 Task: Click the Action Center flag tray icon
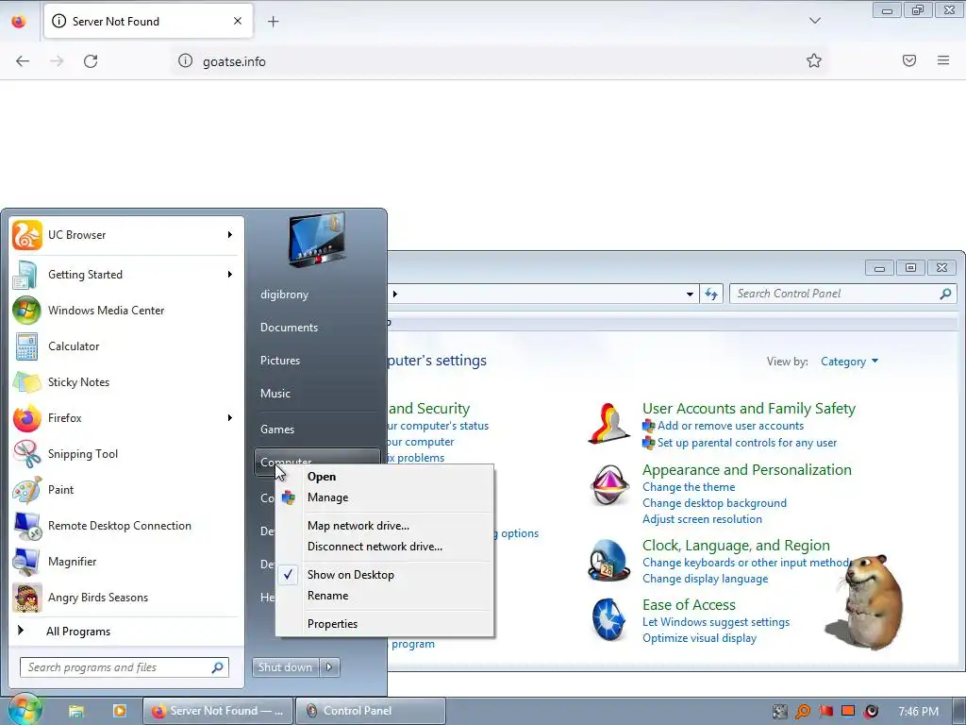[x=826, y=711]
